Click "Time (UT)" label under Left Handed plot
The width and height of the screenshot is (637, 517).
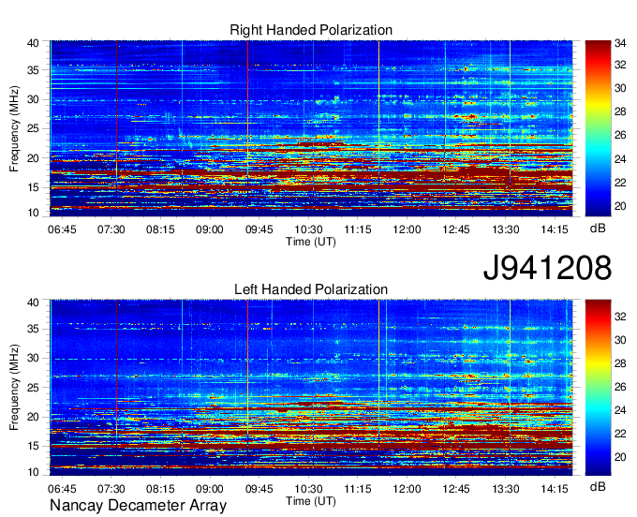[x=311, y=501]
